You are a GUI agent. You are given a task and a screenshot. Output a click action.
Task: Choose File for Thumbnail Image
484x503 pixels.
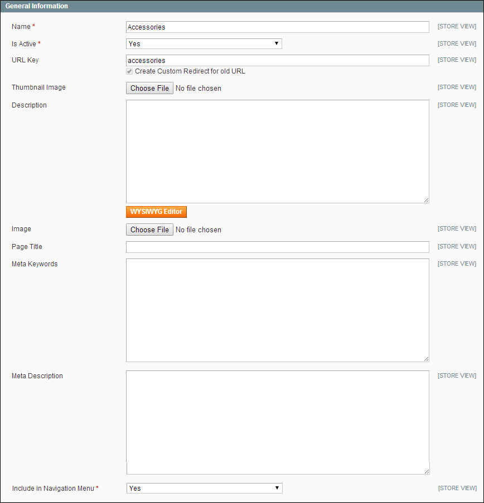point(149,88)
